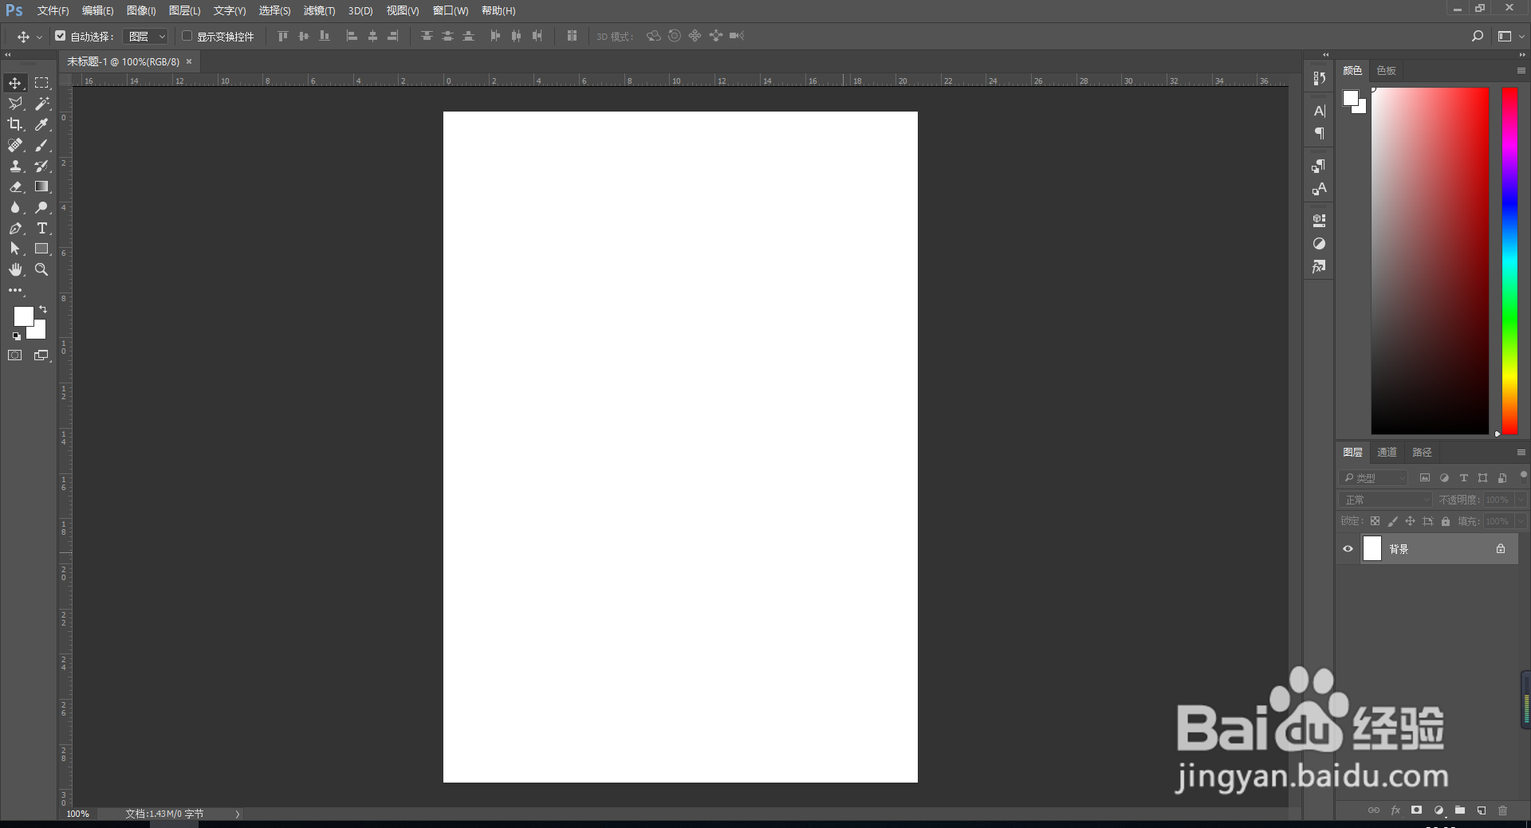Toggle lock all padlock in Layers panel
Image resolution: width=1531 pixels, height=828 pixels.
point(1446,521)
